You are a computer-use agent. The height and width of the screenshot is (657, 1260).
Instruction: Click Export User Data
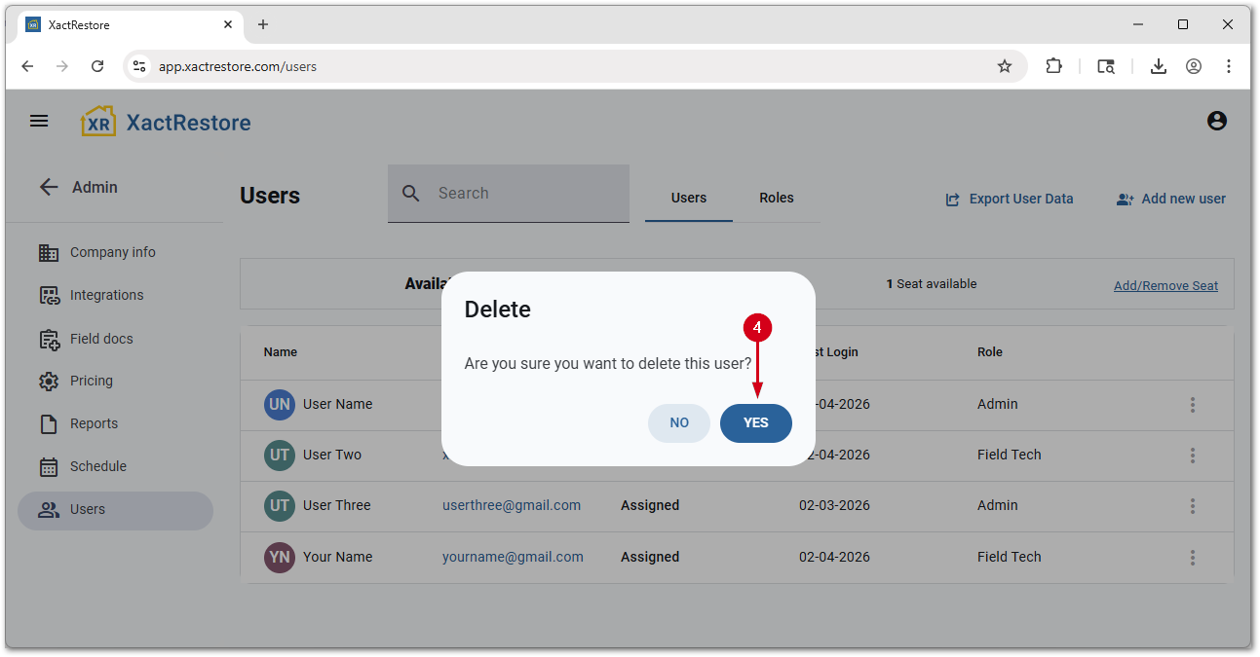[1010, 199]
